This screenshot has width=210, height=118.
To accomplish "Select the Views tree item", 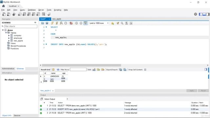I will pos(13,43).
